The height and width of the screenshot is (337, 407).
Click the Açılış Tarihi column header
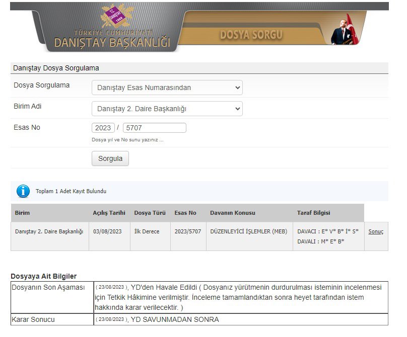click(109, 213)
